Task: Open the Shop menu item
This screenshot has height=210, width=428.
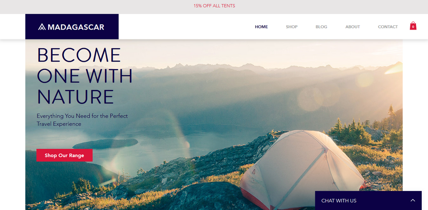Action: click(292, 27)
